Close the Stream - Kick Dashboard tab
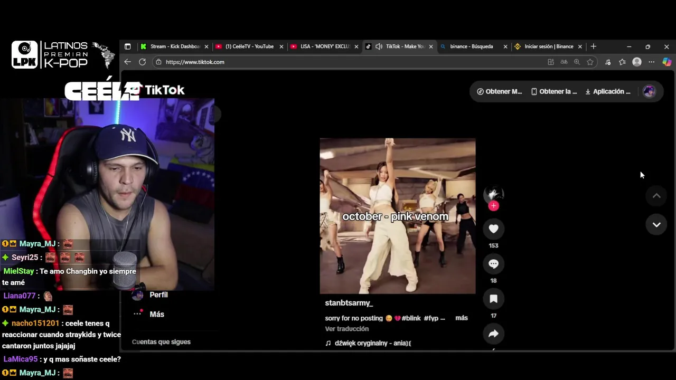This screenshot has width=676, height=380. tap(206, 46)
